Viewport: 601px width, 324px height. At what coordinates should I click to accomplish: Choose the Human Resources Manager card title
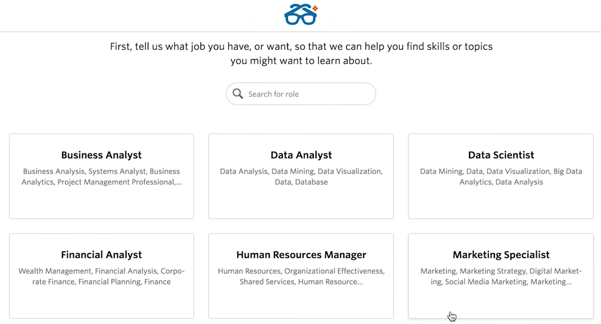coord(301,255)
